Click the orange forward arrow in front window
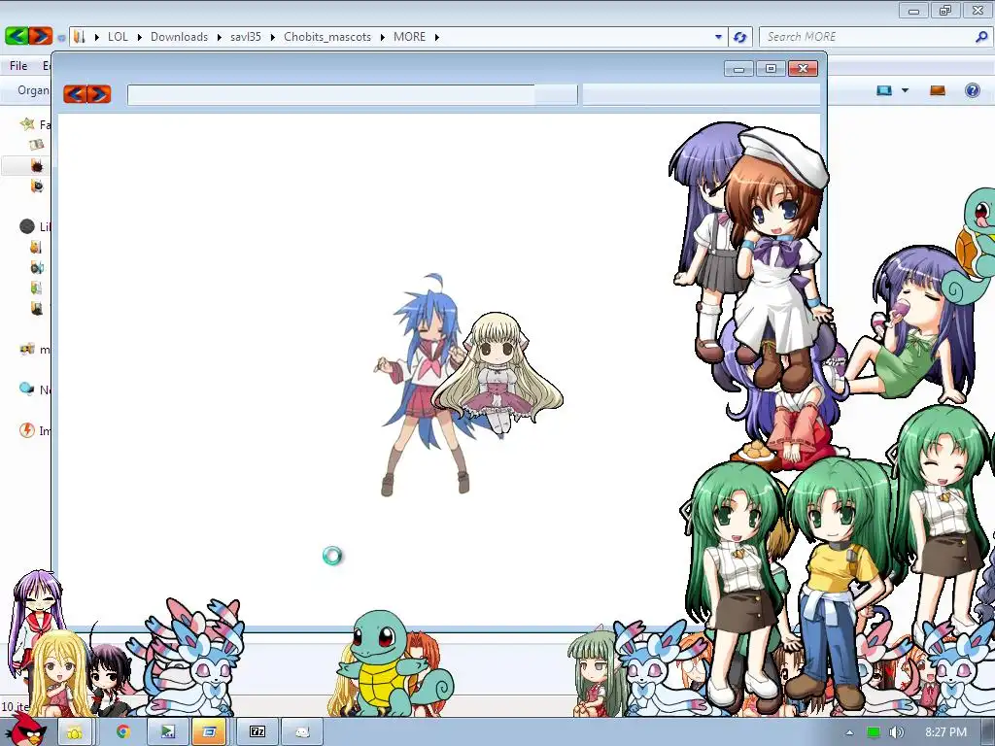Viewport: 995px width, 746px height. [x=98, y=94]
